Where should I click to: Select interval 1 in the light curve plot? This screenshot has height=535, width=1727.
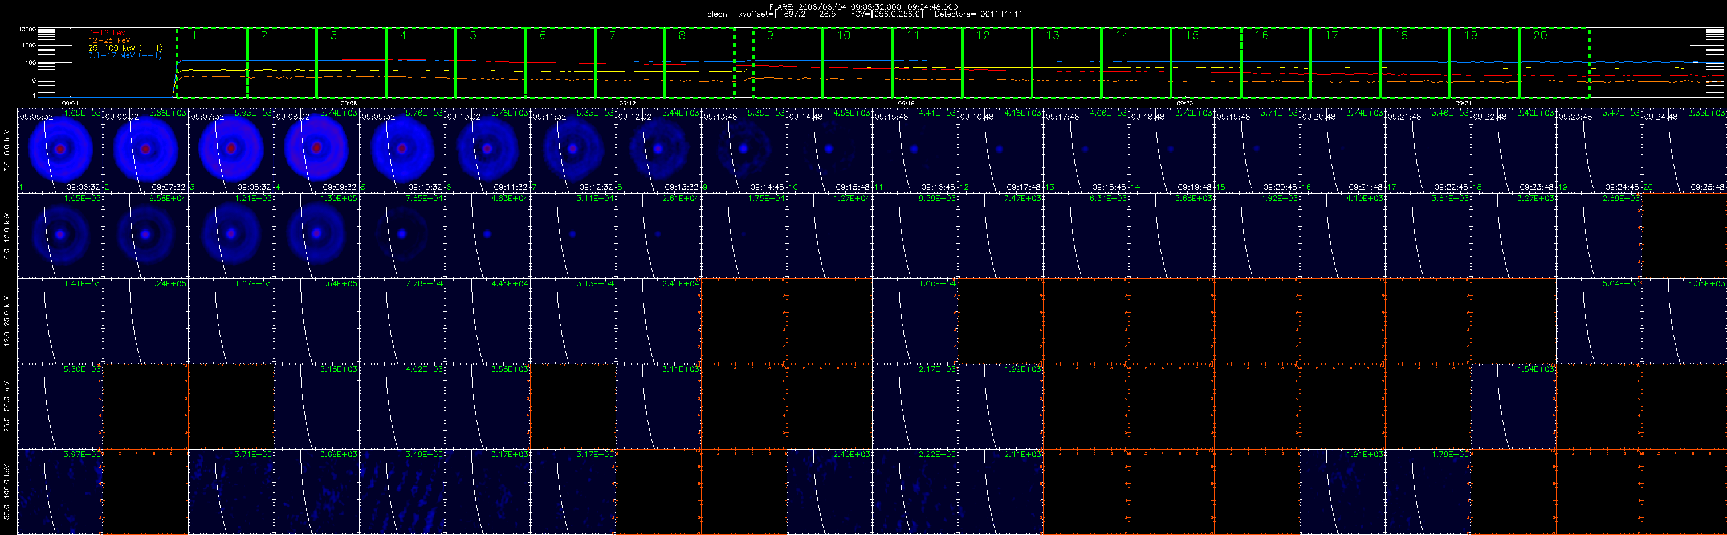tap(212, 63)
